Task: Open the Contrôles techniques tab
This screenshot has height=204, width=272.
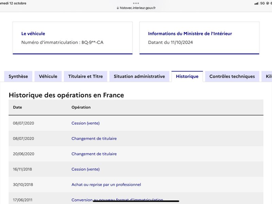Action: [x=232, y=76]
